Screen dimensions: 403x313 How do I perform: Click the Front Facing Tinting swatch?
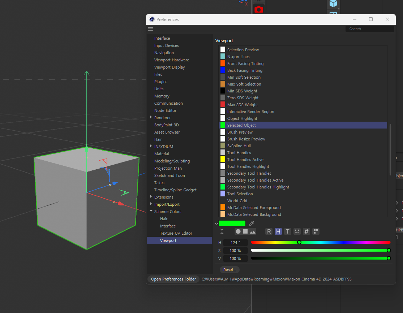click(x=223, y=64)
